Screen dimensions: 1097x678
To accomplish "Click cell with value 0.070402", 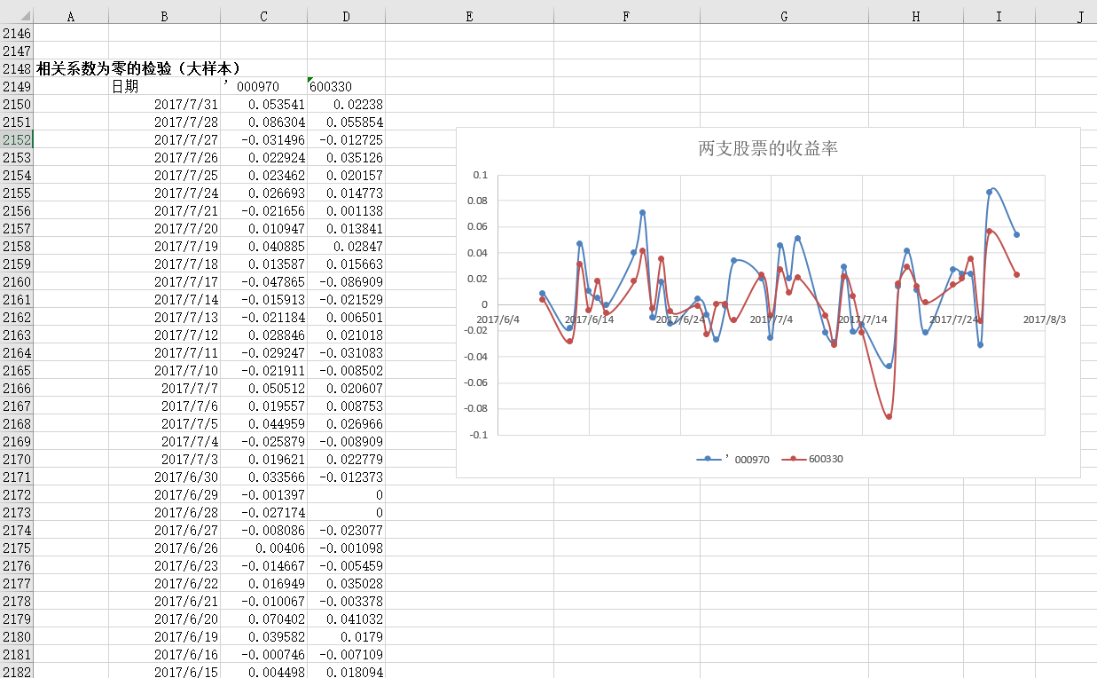I will [264, 619].
